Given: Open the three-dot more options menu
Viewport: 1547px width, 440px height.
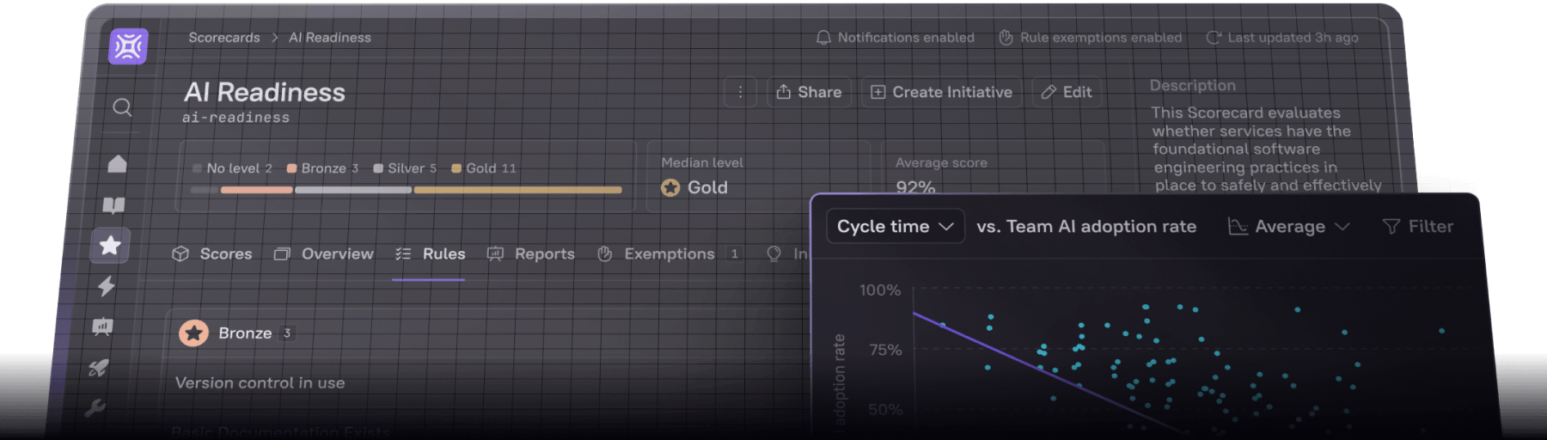Looking at the screenshot, I should (740, 92).
